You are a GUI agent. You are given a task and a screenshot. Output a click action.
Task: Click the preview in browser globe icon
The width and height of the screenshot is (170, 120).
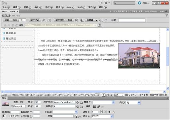click(82, 20)
